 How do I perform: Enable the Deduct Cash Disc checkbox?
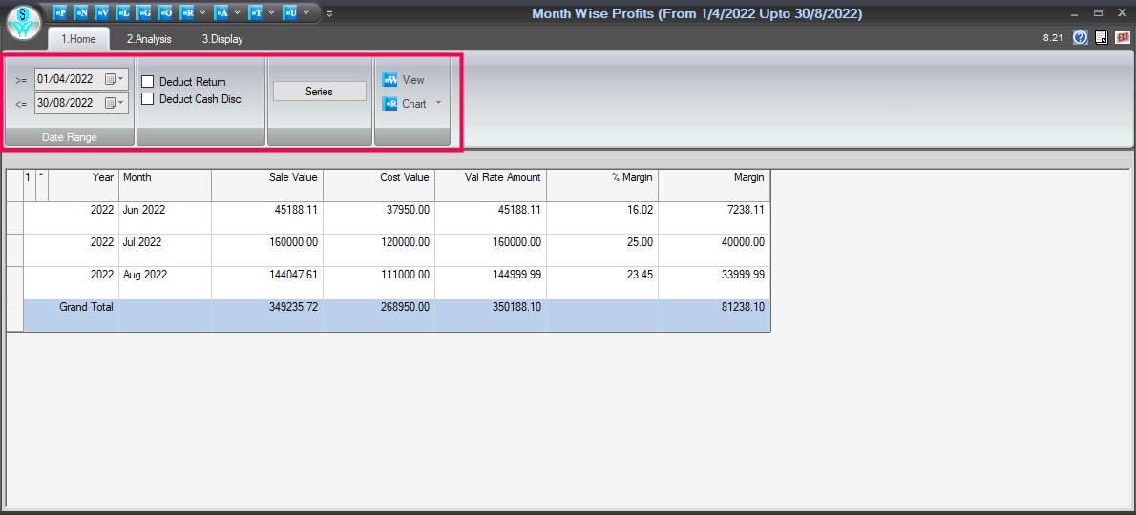click(x=148, y=98)
